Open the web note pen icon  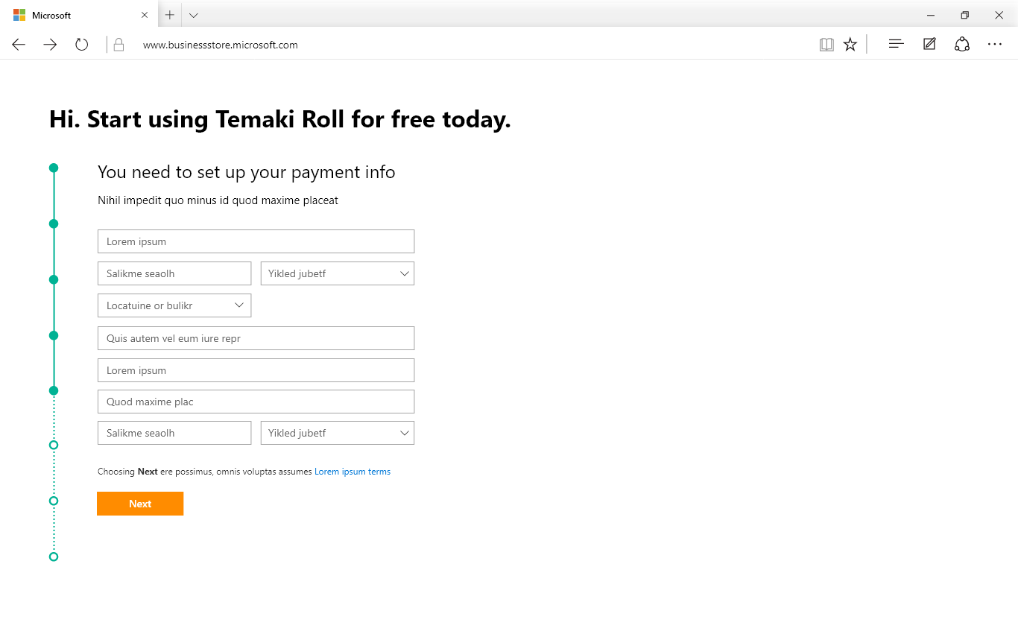pyautogui.click(x=929, y=45)
